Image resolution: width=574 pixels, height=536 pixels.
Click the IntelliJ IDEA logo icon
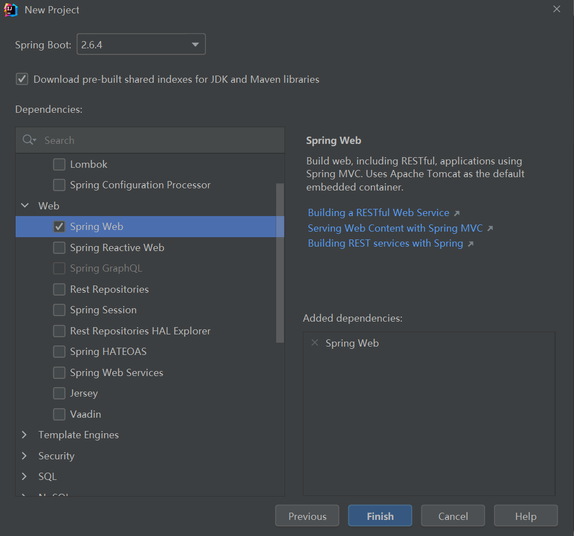[x=11, y=10]
